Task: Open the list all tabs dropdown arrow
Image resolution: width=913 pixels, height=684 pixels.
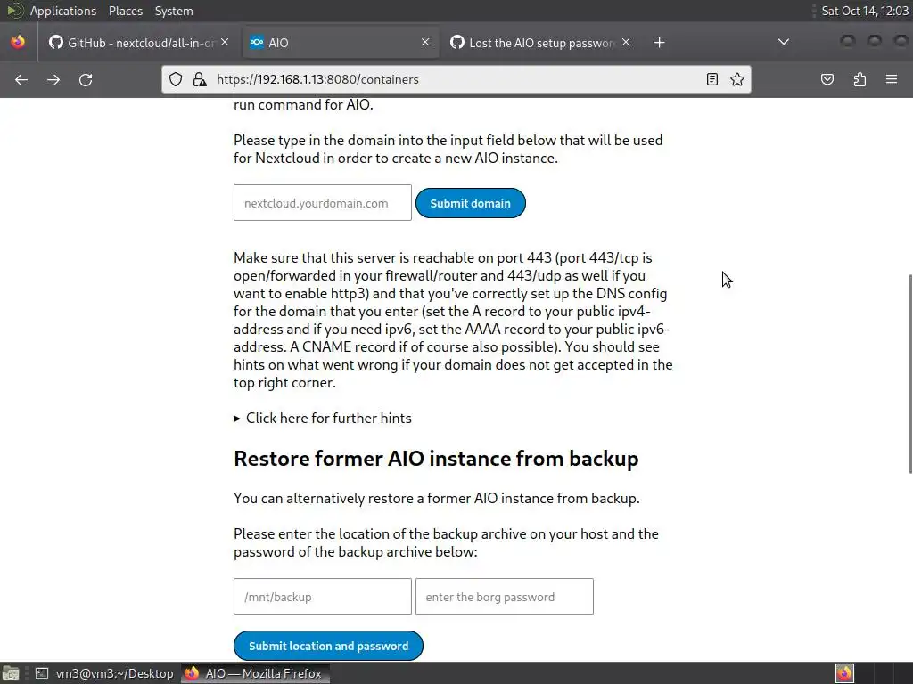Action: coord(784,42)
